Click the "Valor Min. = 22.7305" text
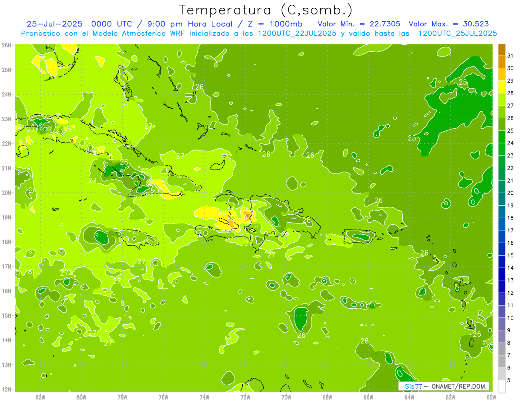 [358, 24]
